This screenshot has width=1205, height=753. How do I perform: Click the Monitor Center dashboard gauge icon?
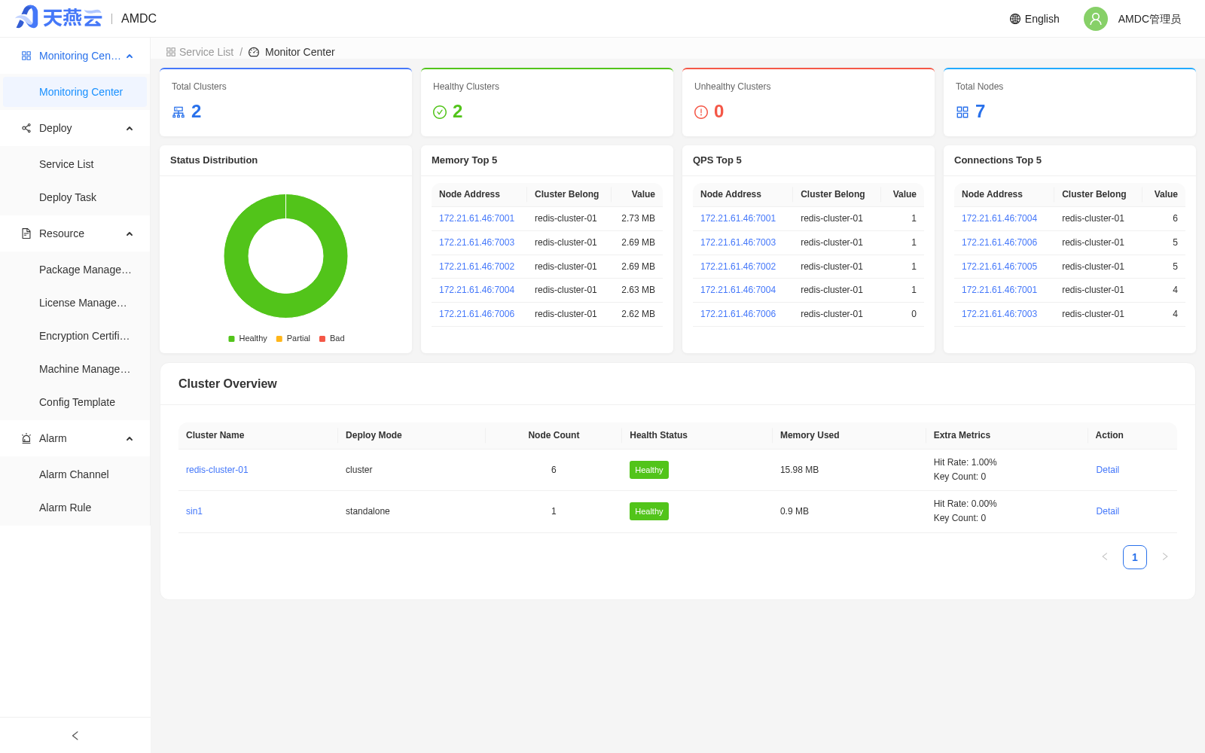point(254,52)
